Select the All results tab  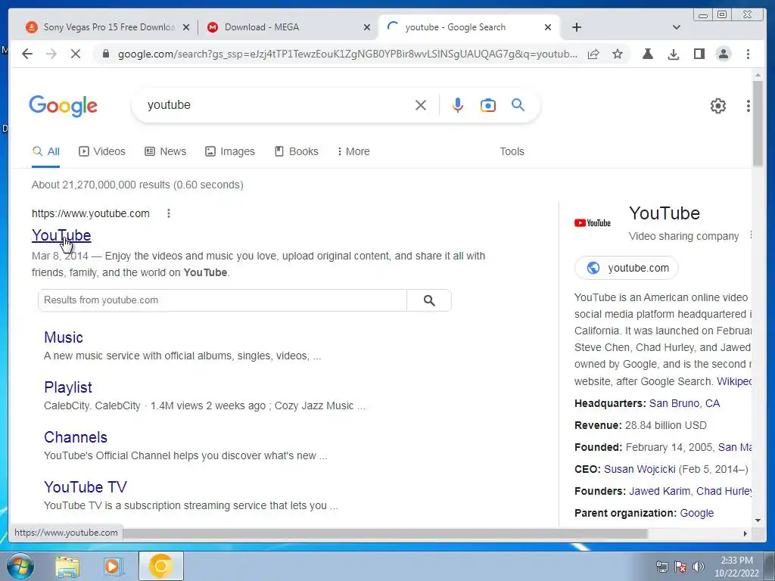click(46, 151)
